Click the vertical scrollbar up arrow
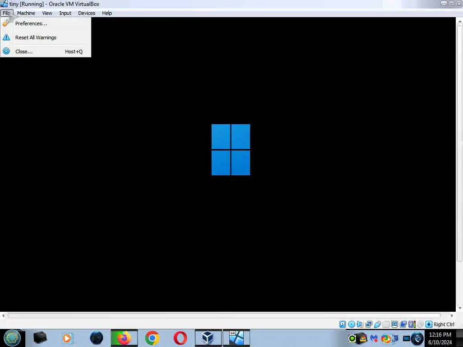 click(x=459, y=22)
